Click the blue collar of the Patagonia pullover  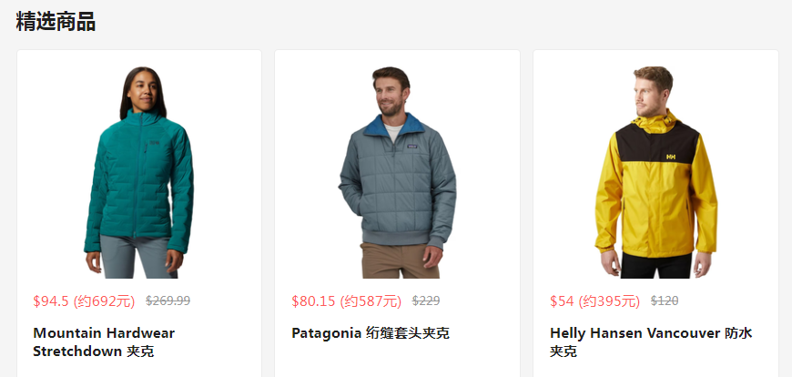point(393,126)
